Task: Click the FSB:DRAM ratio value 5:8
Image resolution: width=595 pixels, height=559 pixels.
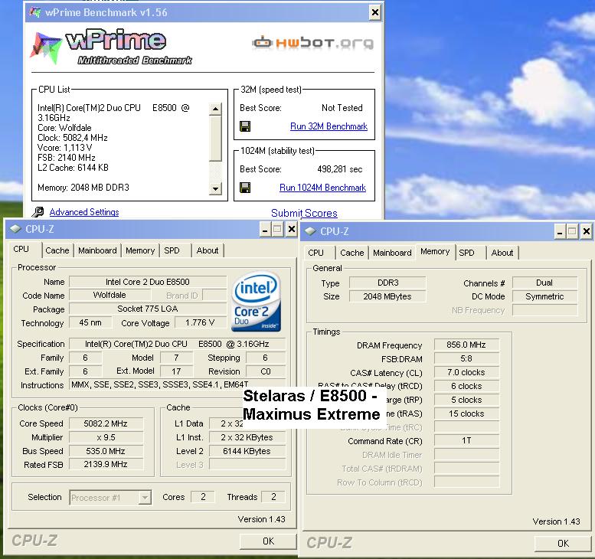Action: click(466, 358)
